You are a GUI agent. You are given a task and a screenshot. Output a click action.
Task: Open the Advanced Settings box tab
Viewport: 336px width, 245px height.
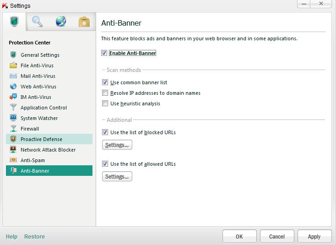(x=84, y=22)
